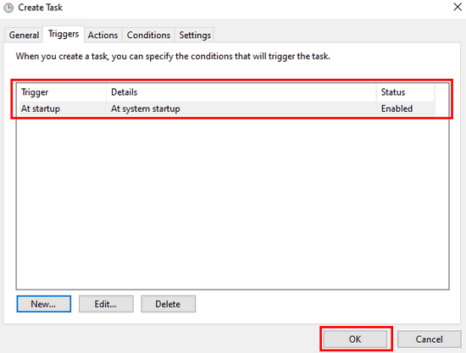Switch to the Actions tab
466x353 pixels.
click(x=103, y=35)
